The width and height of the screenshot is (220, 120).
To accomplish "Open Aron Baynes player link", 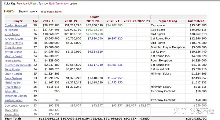I will (x=13, y=61).
